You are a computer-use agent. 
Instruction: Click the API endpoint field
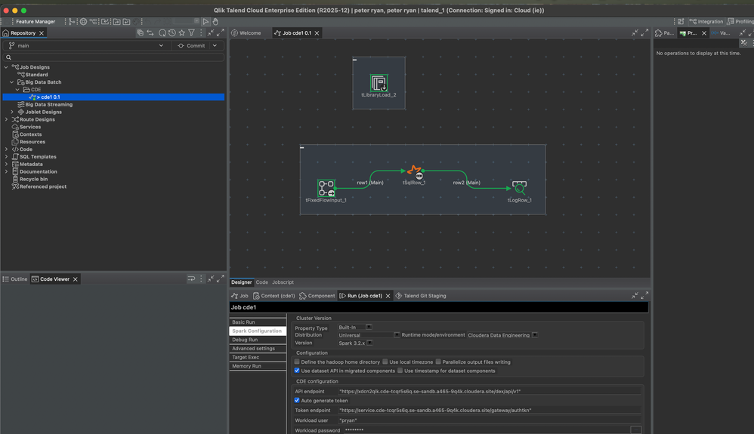coord(490,391)
